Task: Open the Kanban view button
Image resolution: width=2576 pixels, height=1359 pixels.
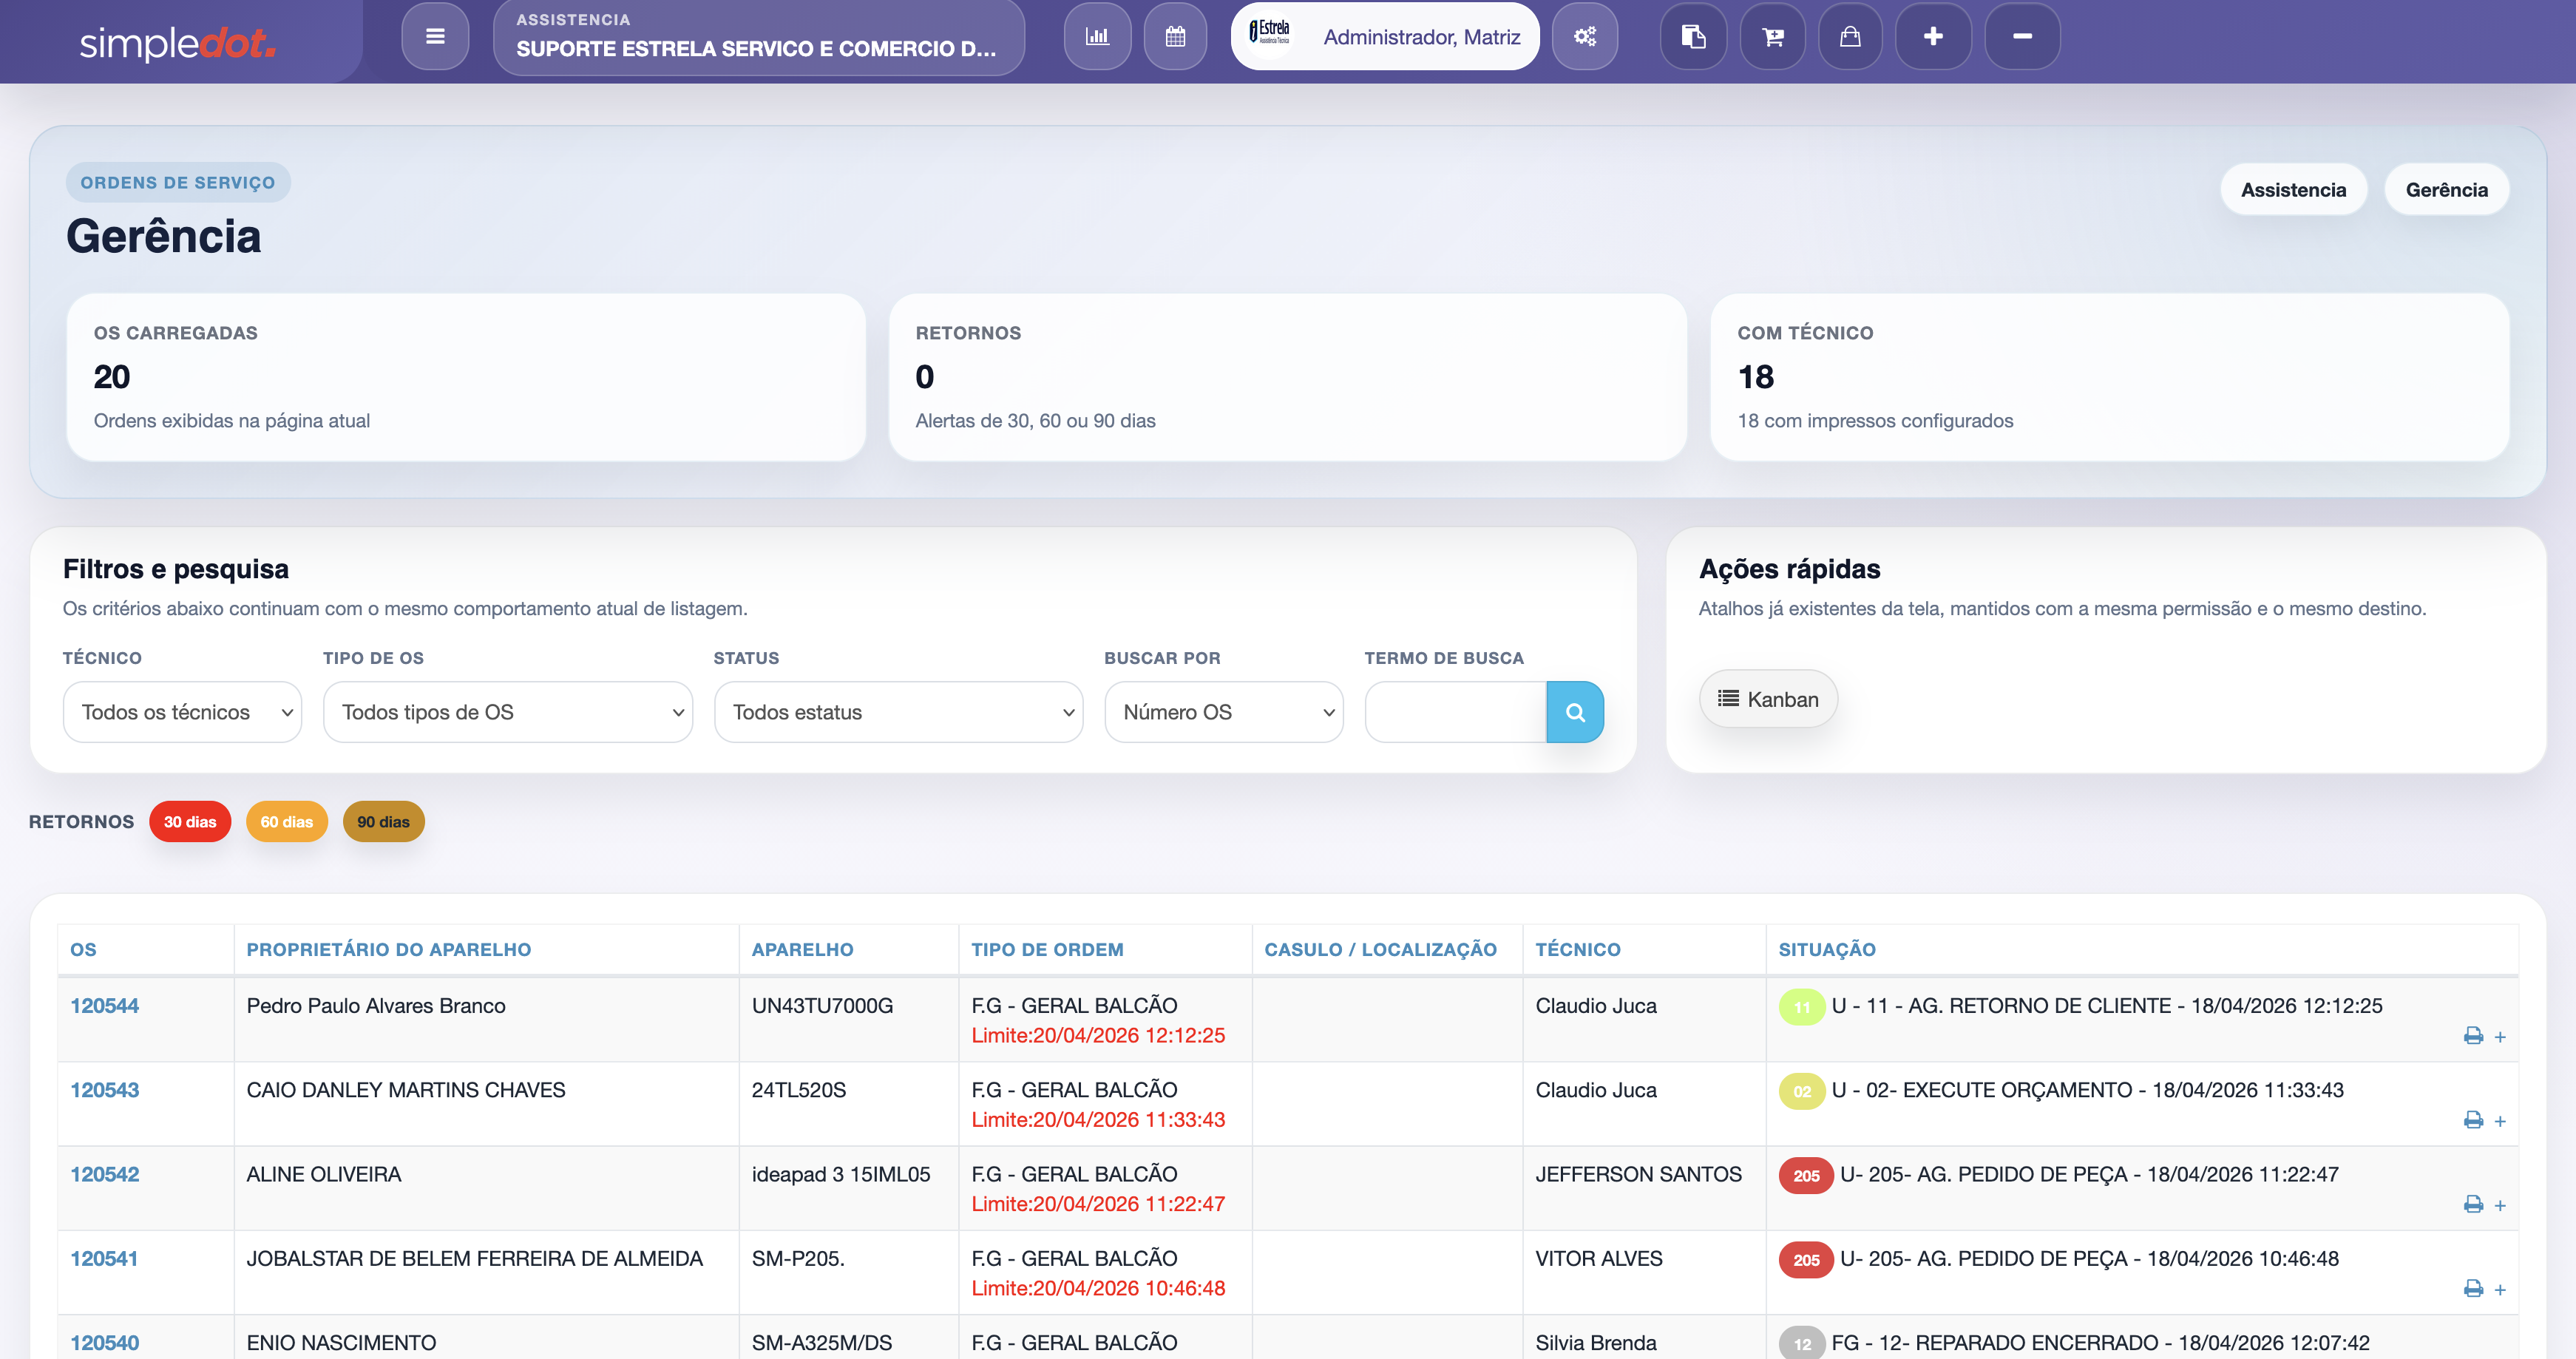Action: [x=1768, y=699]
